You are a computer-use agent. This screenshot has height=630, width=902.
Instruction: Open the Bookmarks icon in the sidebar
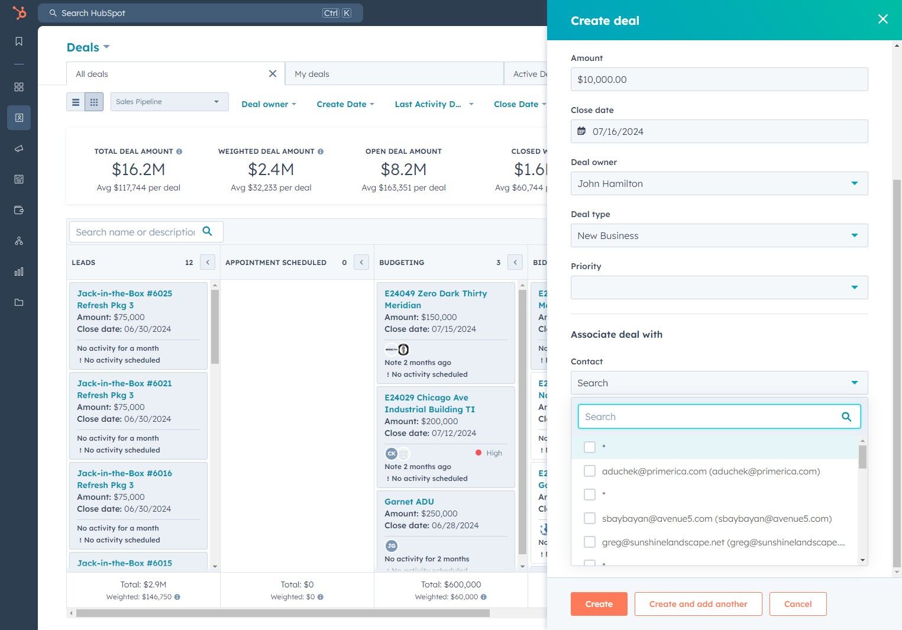[x=19, y=41]
